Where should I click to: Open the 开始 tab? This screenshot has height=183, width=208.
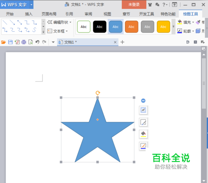10,14
